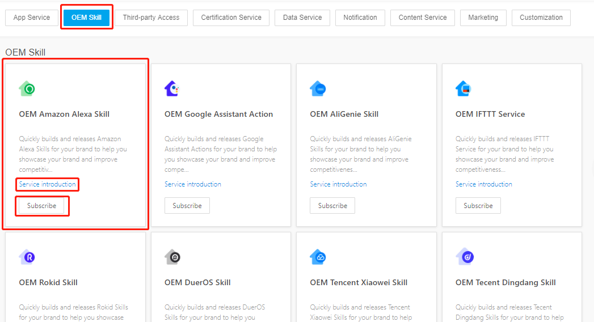Open the Third-party Access tab
The height and width of the screenshot is (322, 594).
pos(151,18)
